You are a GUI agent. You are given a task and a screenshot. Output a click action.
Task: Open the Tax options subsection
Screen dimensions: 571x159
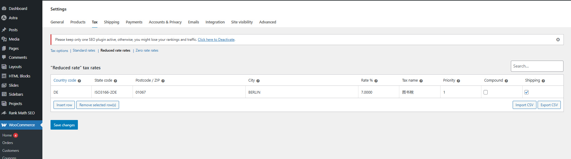59,51
